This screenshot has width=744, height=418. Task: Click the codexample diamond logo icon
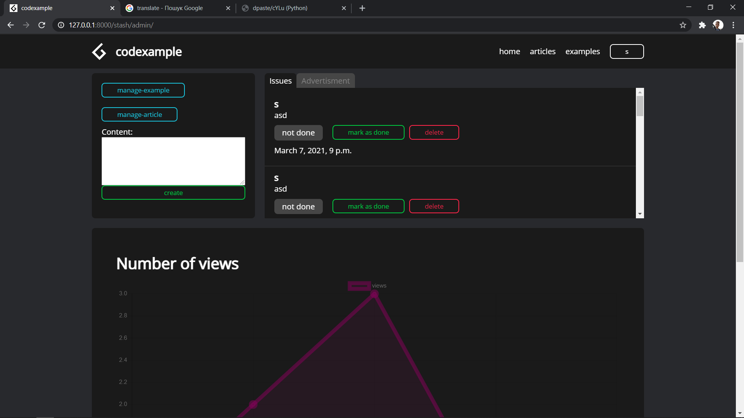(99, 51)
